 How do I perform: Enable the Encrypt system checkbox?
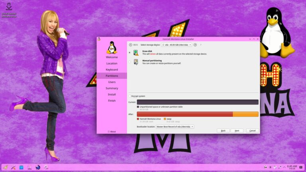click(129, 96)
